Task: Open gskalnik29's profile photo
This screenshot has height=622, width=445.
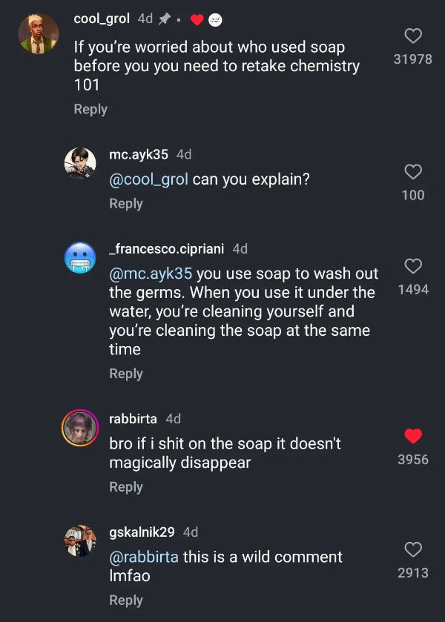Action: tap(80, 541)
